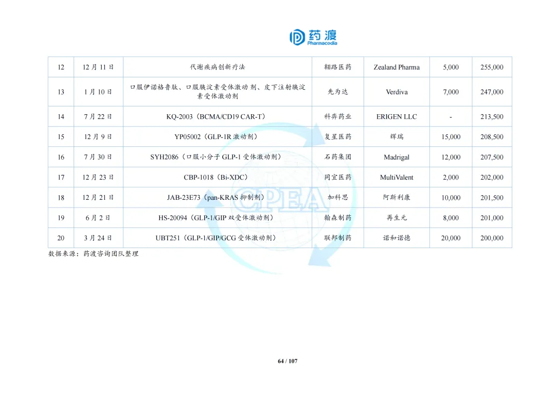Click the value '247,000'

coord(492,92)
